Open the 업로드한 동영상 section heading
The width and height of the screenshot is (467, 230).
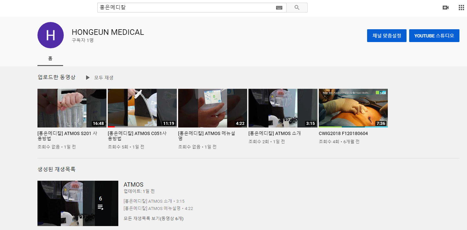[x=57, y=77]
